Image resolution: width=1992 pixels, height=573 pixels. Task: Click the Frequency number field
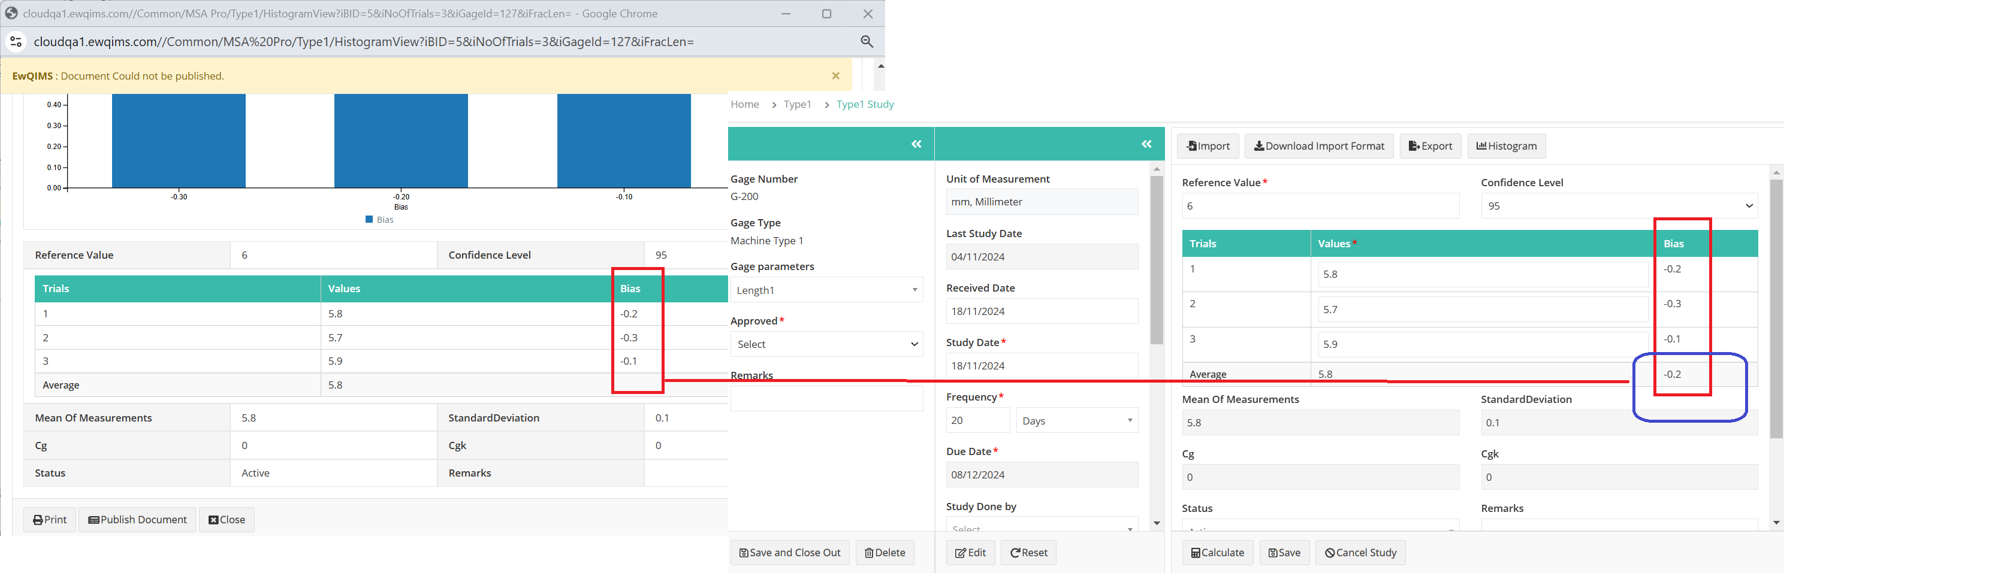(x=978, y=420)
